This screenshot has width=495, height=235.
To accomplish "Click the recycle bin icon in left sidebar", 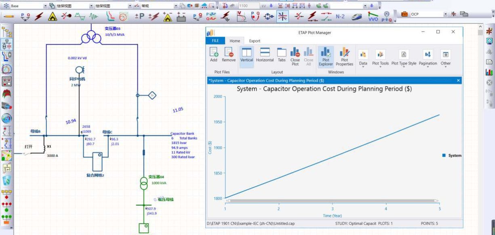I will click(x=7, y=180).
